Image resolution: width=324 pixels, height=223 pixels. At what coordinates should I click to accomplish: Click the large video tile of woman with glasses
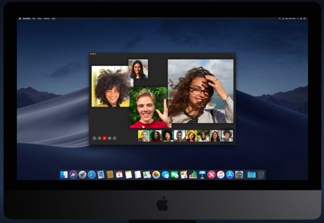click(200, 91)
